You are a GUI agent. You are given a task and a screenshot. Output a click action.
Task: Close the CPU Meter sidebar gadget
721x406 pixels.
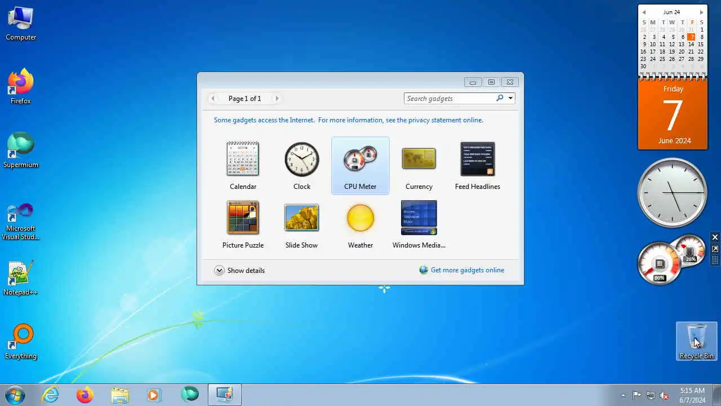tap(715, 237)
